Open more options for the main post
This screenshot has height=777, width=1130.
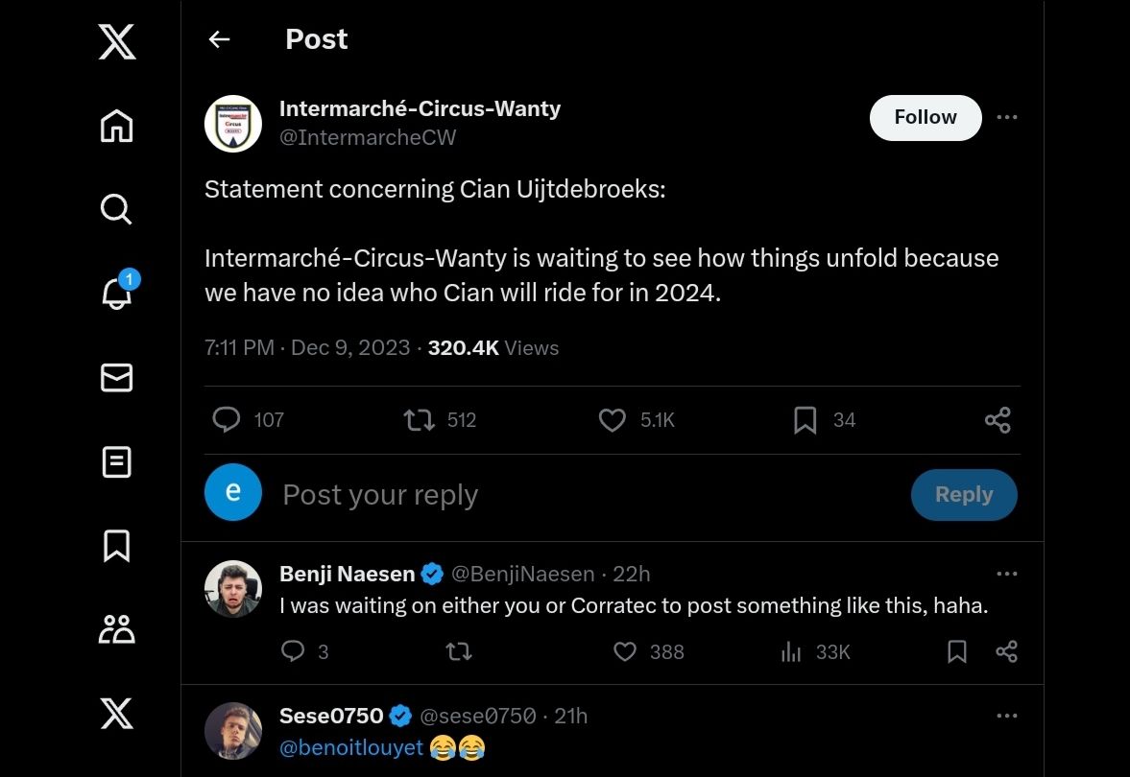click(x=1006, y=117)
